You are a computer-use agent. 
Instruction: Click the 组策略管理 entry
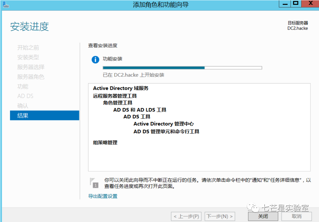pyautogui.click(x=105, y=143)
